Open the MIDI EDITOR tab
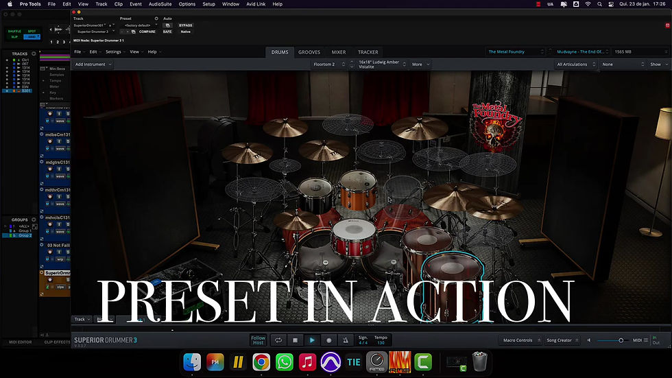 click(20, 342)
